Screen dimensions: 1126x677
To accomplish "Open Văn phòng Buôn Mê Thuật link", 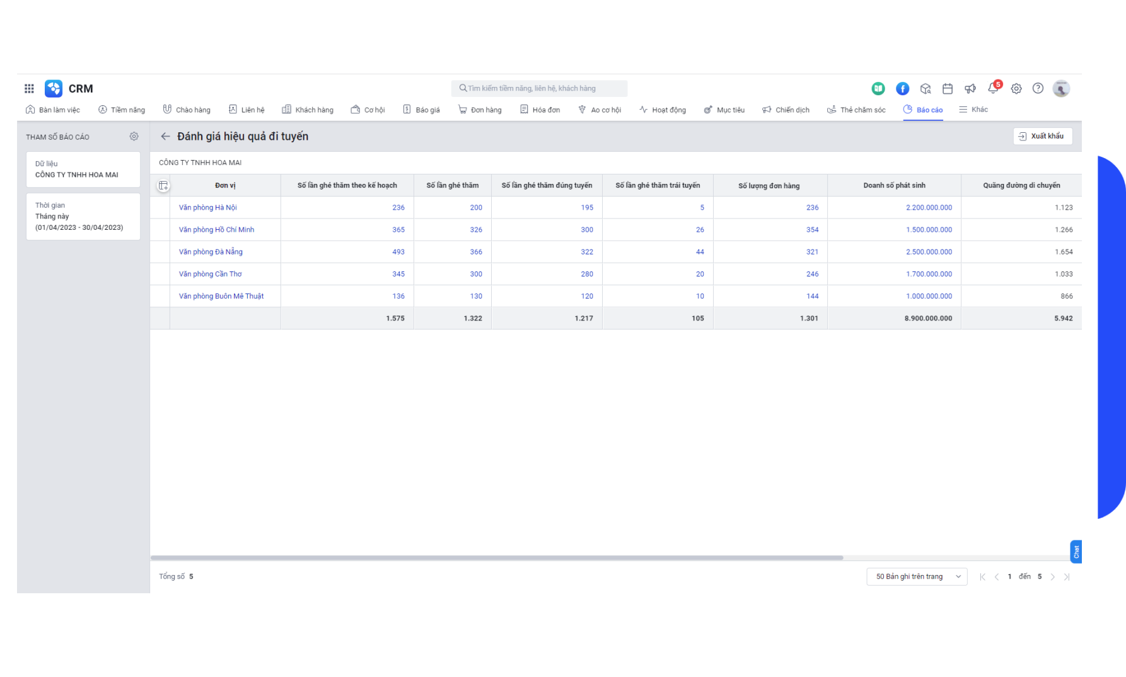I will pos(221,296).
